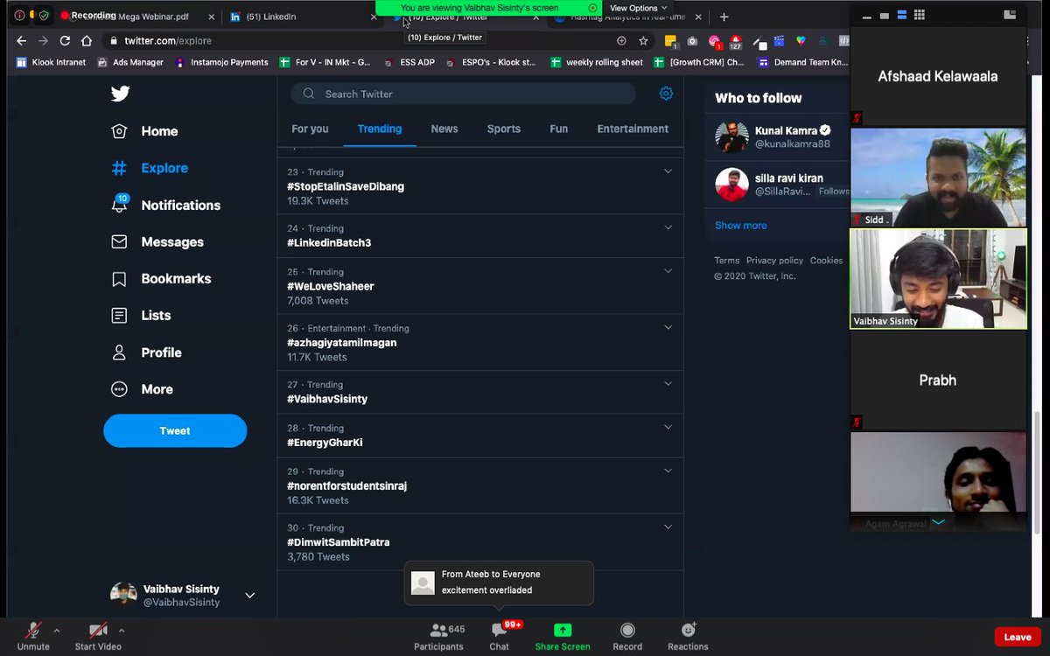Open #WeLoveShaheer trend
Screen dimensions: 1050x656
pyautogui.click(x=331, y=286)
